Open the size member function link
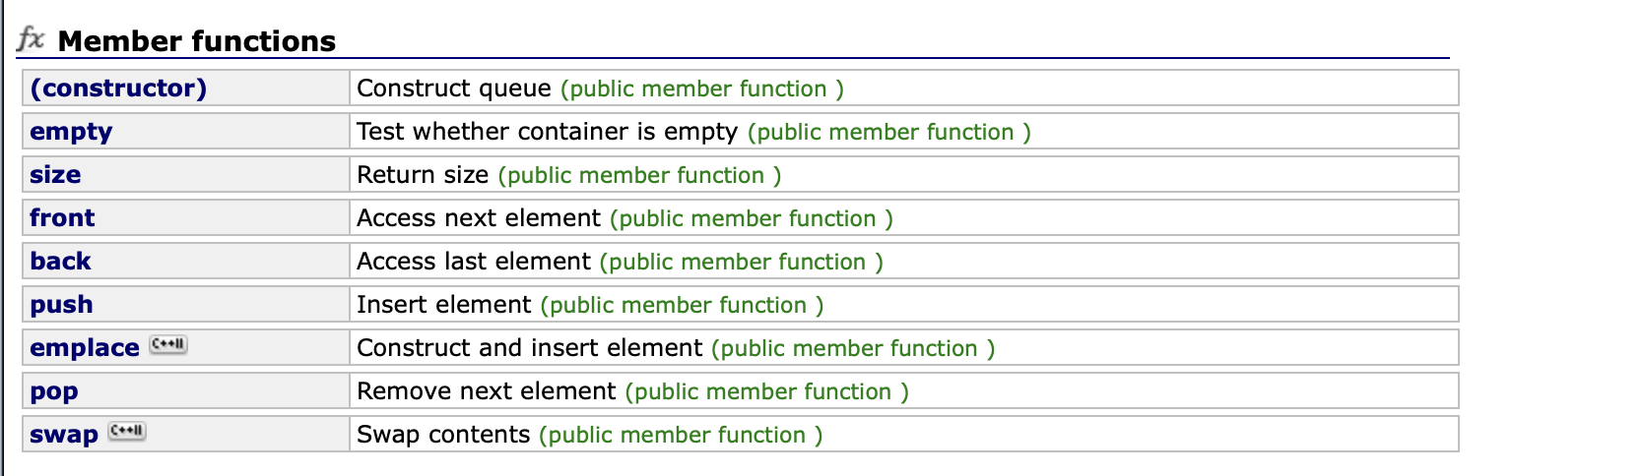The height and width of the screenshot is (476, 1643). [x=55, y=175]
